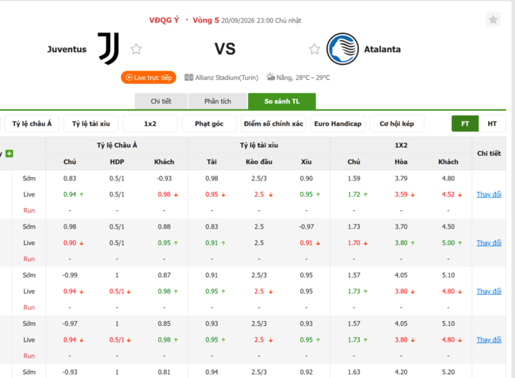Click the Juventus club logo
Image resolution: width=515 pixels, height=378 pixels.
pyautogui.click(x=109, y=48)
